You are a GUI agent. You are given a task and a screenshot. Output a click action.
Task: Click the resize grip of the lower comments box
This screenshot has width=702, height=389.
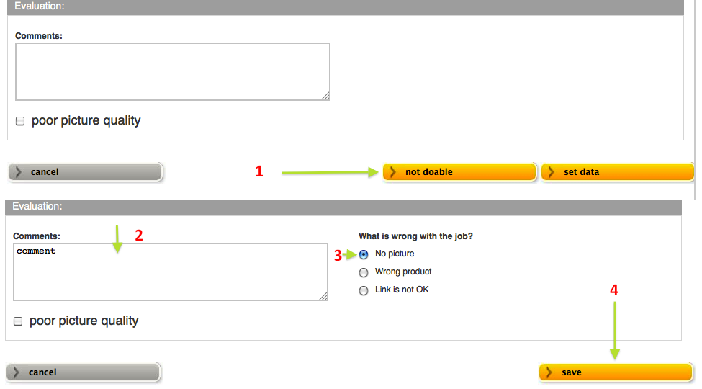click(x=323, y=296)
